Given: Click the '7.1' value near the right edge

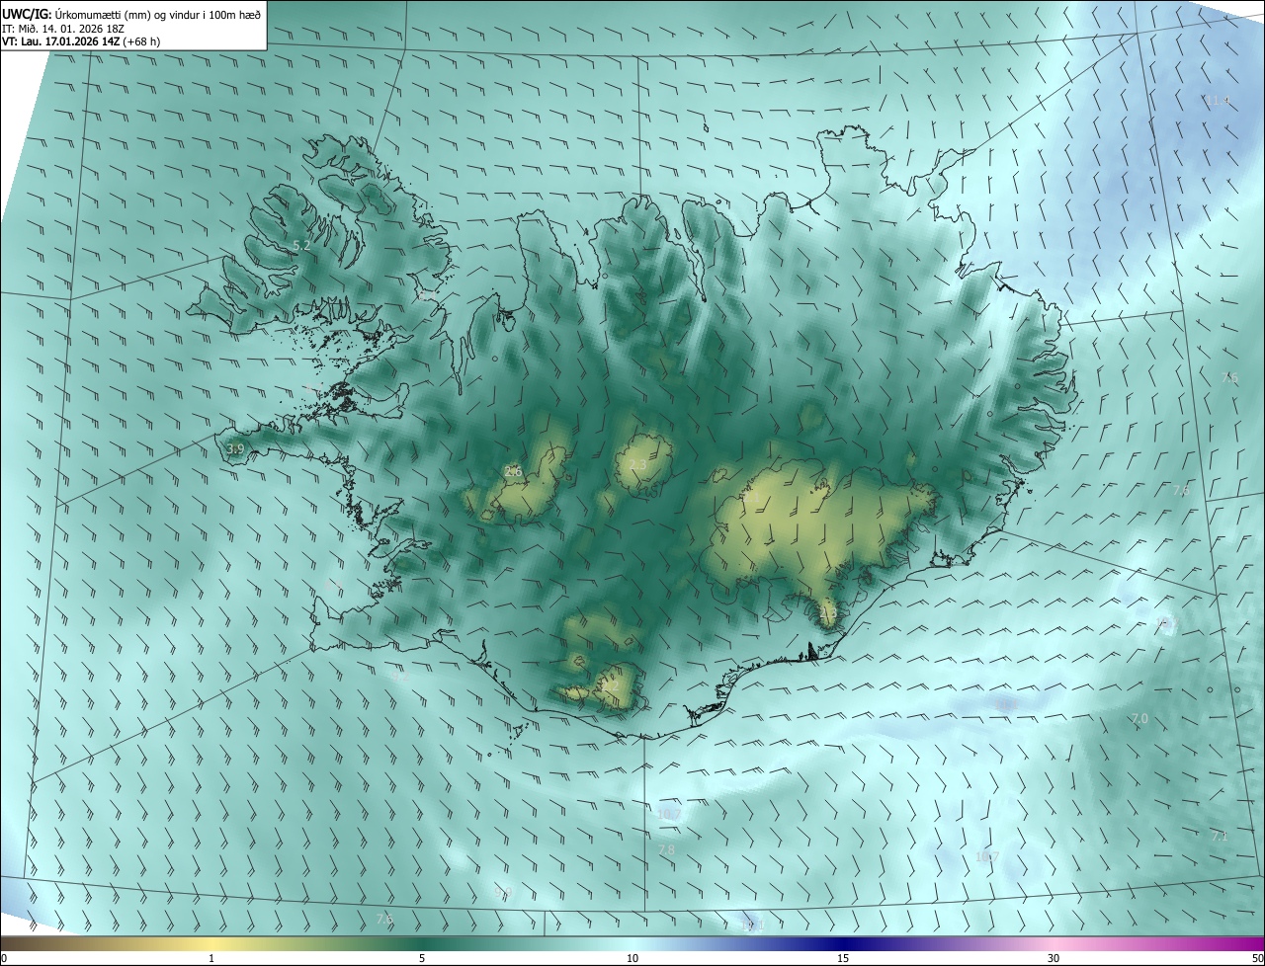Looking at the screenshot, I should coord(1220,836).
